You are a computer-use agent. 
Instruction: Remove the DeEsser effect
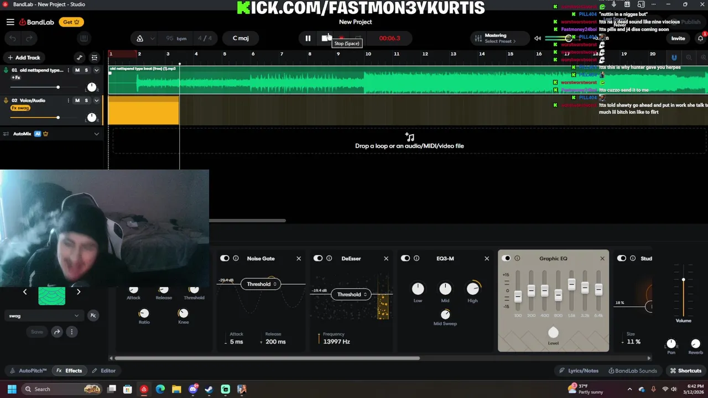(386, 258)
